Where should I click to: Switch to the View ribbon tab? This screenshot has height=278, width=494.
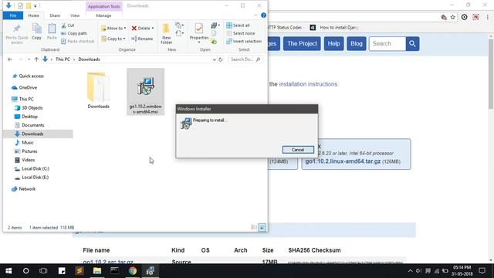(75, 15)
